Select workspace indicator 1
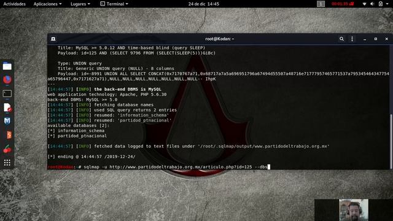 pyautogui.click(x=321, y=4)
